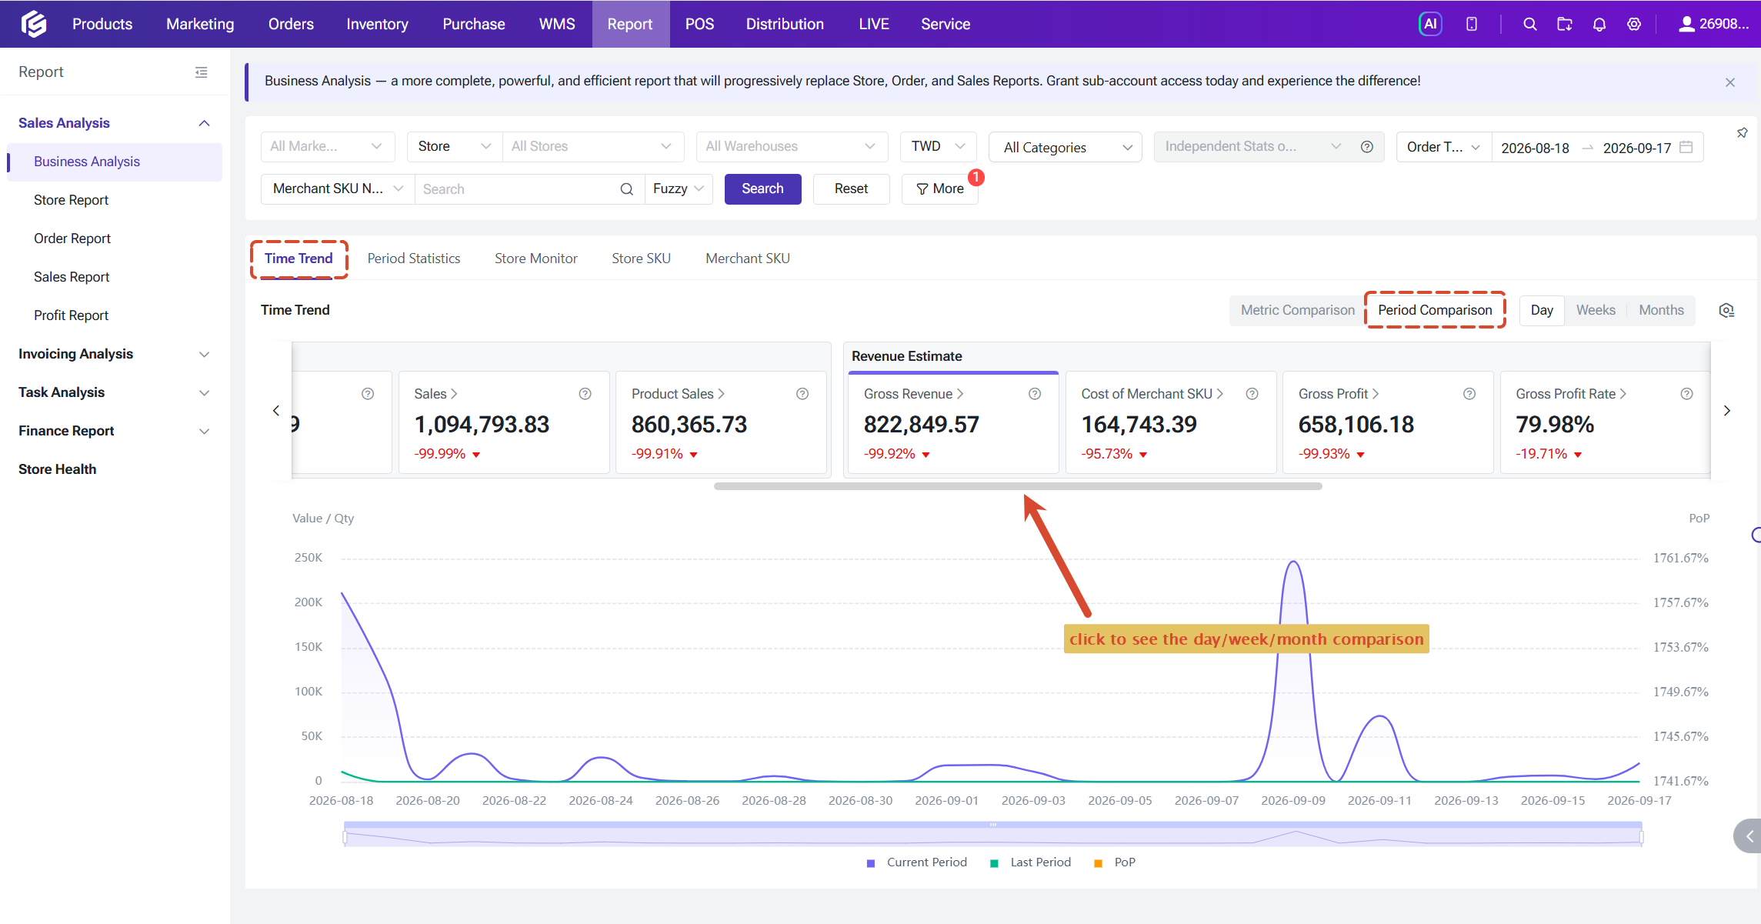Open All Marketplaces dropdown
This screenshot has width=1761, height=924.
tap(328, 146)
